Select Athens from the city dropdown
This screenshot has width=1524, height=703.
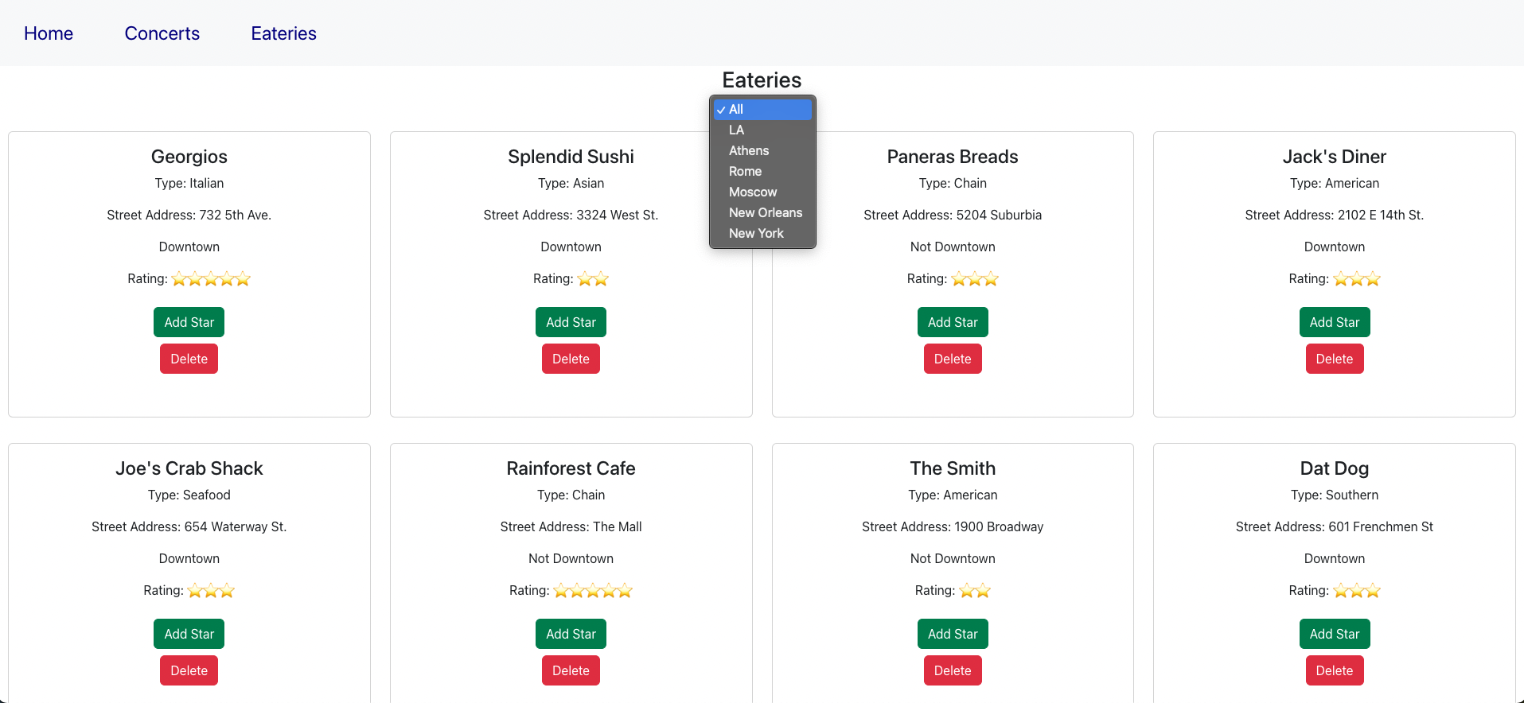coord(748,150)
